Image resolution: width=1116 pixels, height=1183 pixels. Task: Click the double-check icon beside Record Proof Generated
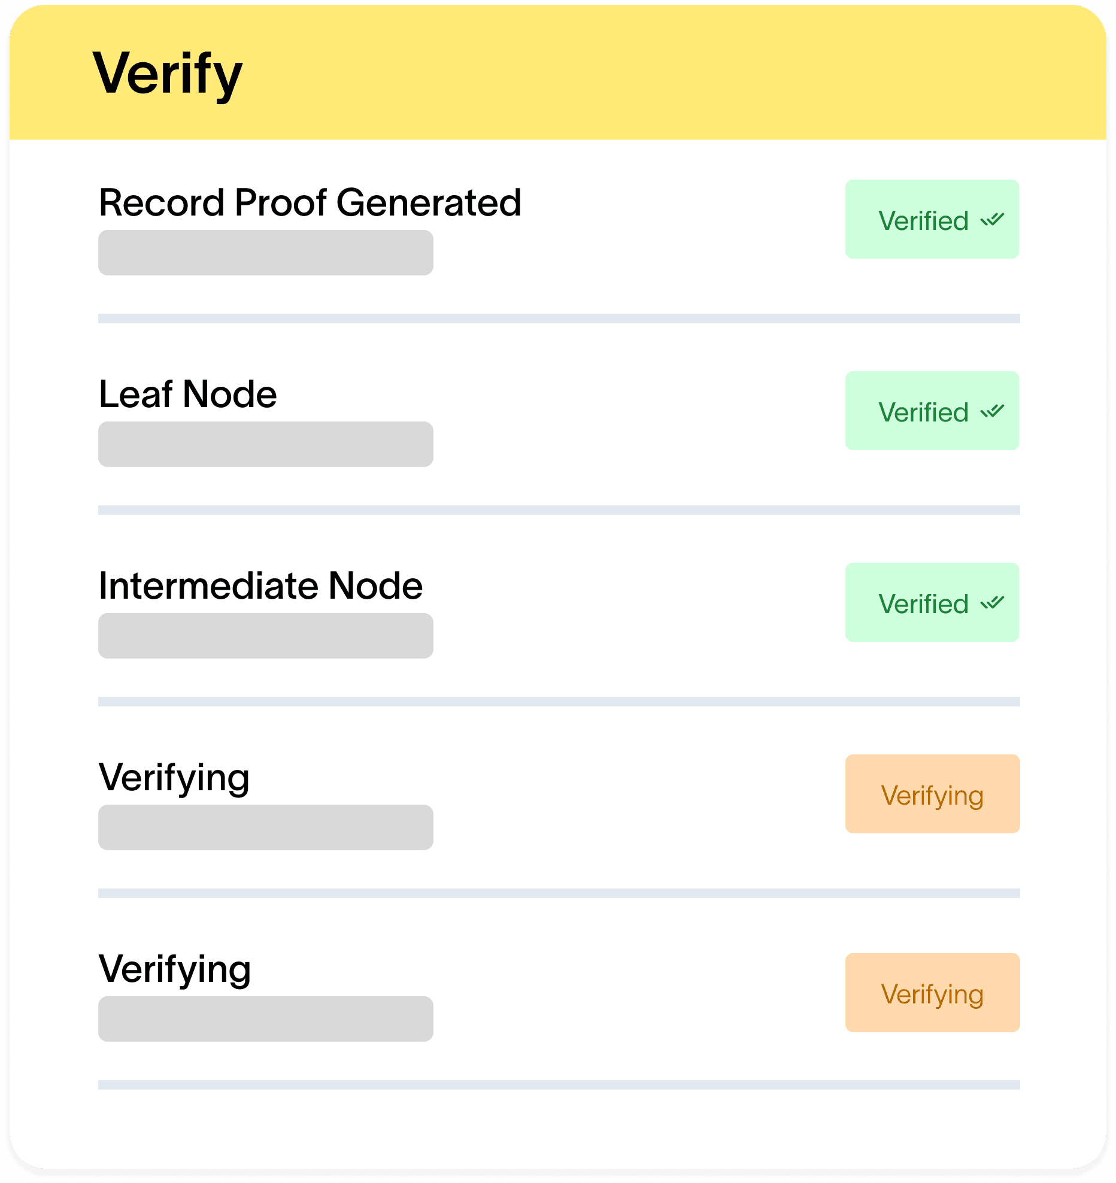click(x=992, y=220)
